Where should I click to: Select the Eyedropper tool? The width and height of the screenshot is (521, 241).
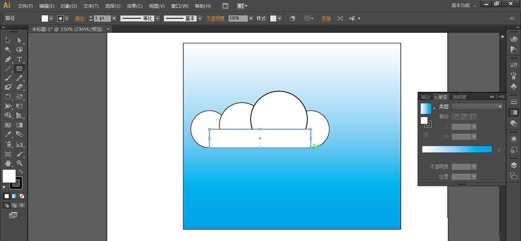8,134
